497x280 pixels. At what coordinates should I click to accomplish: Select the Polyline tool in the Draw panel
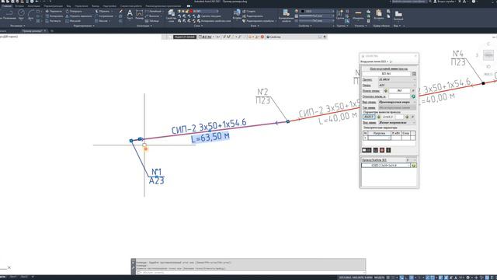(9, 15)
